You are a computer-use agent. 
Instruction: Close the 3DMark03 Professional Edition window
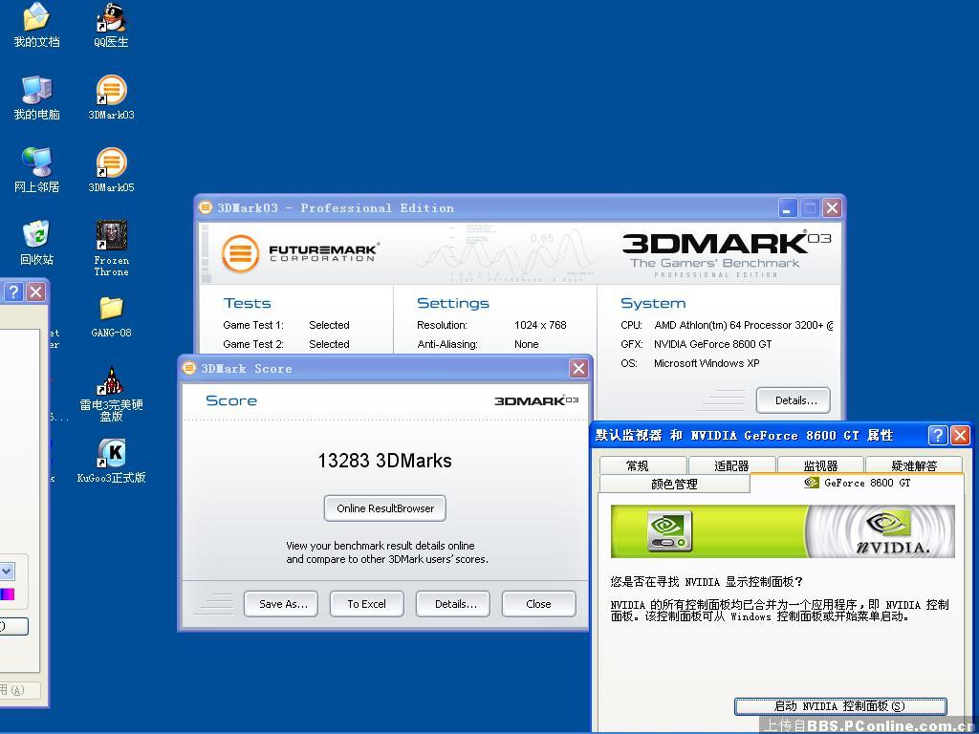point(832,207)
